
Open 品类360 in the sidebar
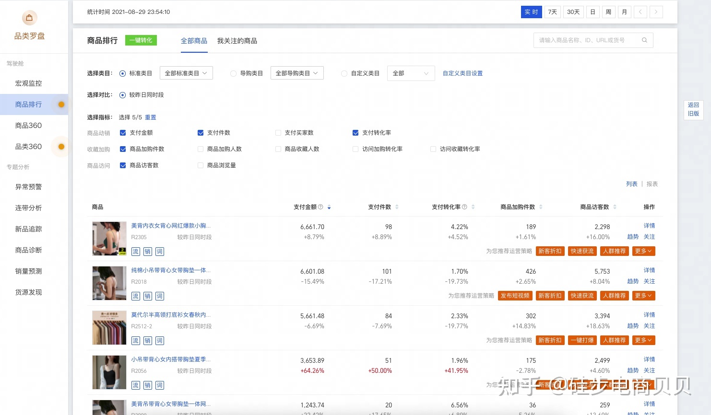click(29, 147)
